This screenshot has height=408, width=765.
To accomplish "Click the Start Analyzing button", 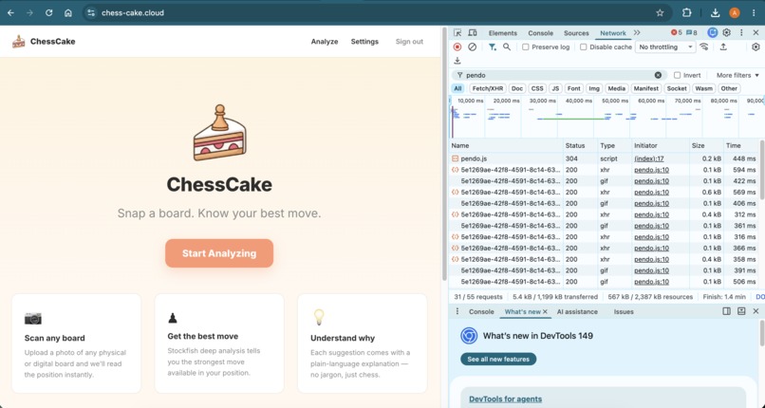I will click(x=219, y=253).
